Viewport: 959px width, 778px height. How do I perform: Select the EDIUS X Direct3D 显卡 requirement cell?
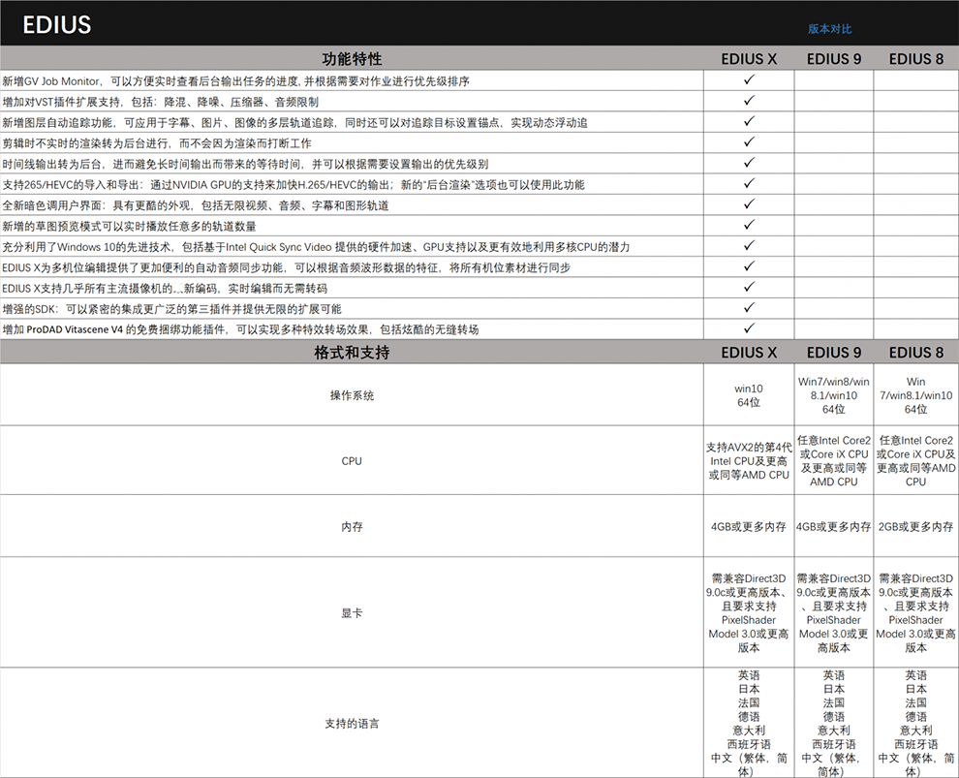749,613
